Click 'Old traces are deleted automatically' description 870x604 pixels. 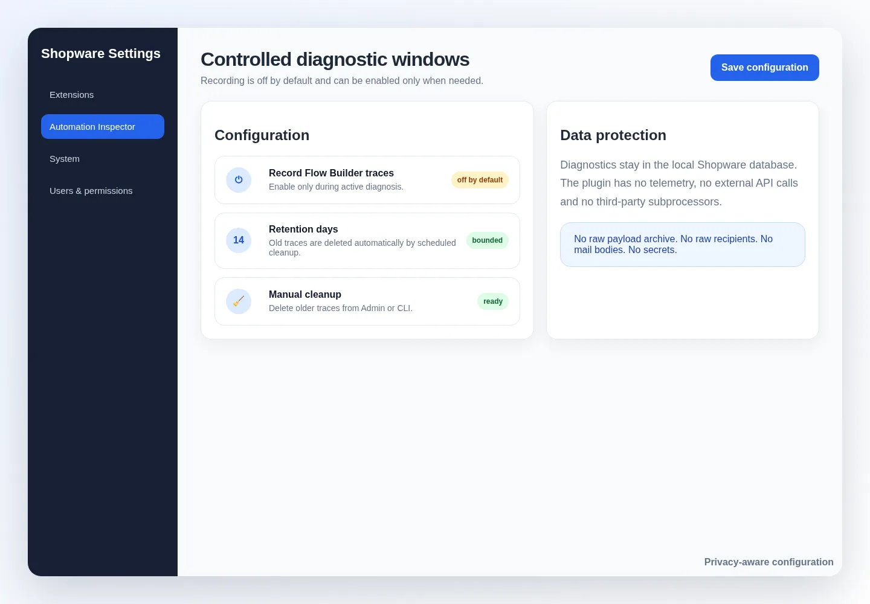(x=362, y=248)
